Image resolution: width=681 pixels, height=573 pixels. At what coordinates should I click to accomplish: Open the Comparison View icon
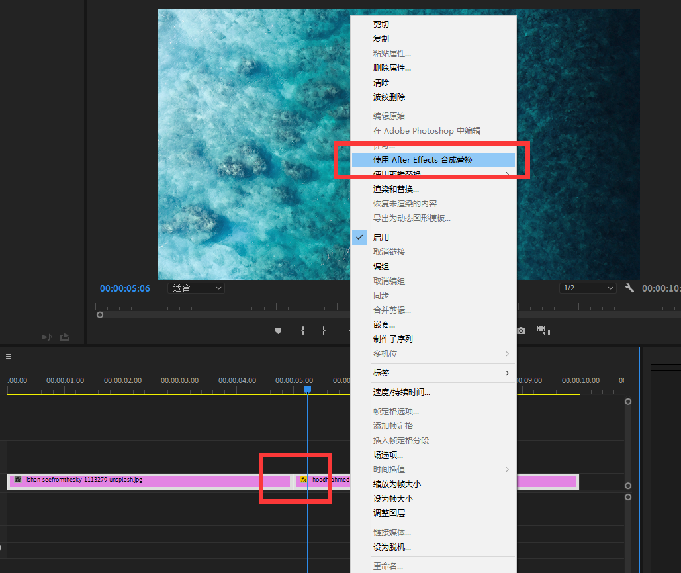[x=543, y=330]
